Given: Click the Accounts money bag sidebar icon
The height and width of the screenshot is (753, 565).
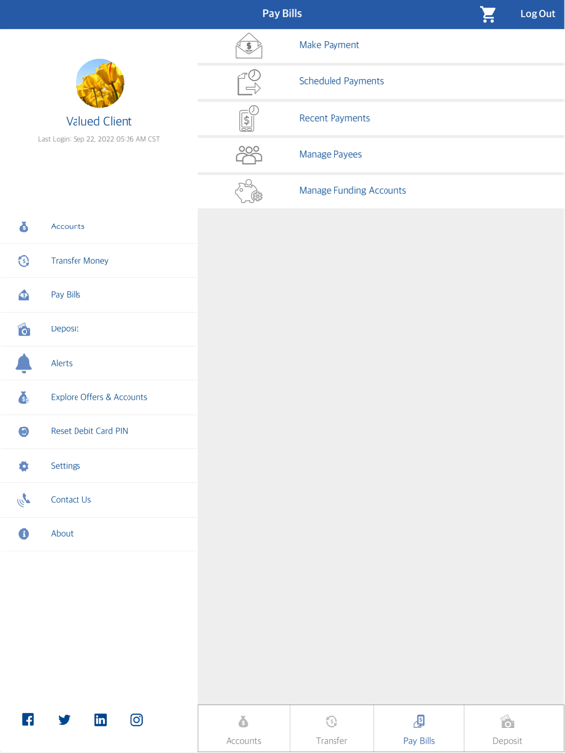Looking at the screenshot, I should click(24, 226).
